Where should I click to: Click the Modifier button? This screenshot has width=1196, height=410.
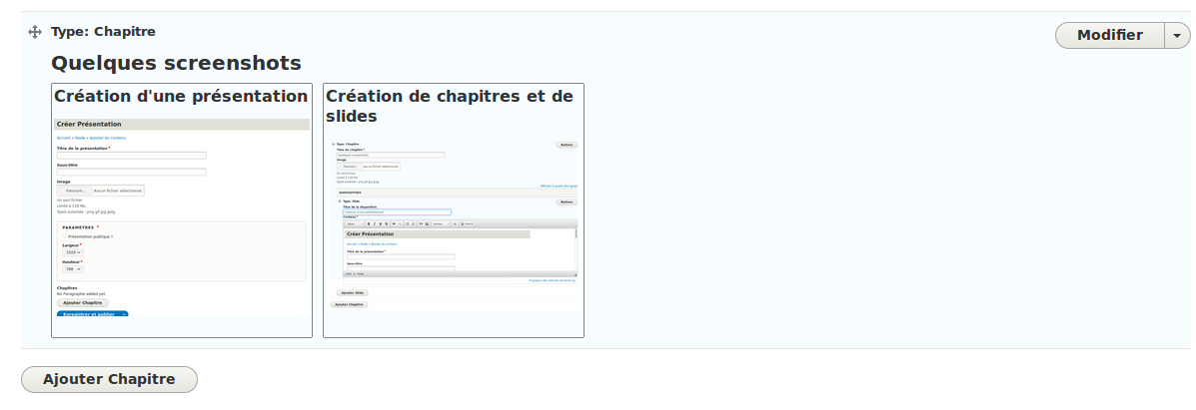point(1110,35)
